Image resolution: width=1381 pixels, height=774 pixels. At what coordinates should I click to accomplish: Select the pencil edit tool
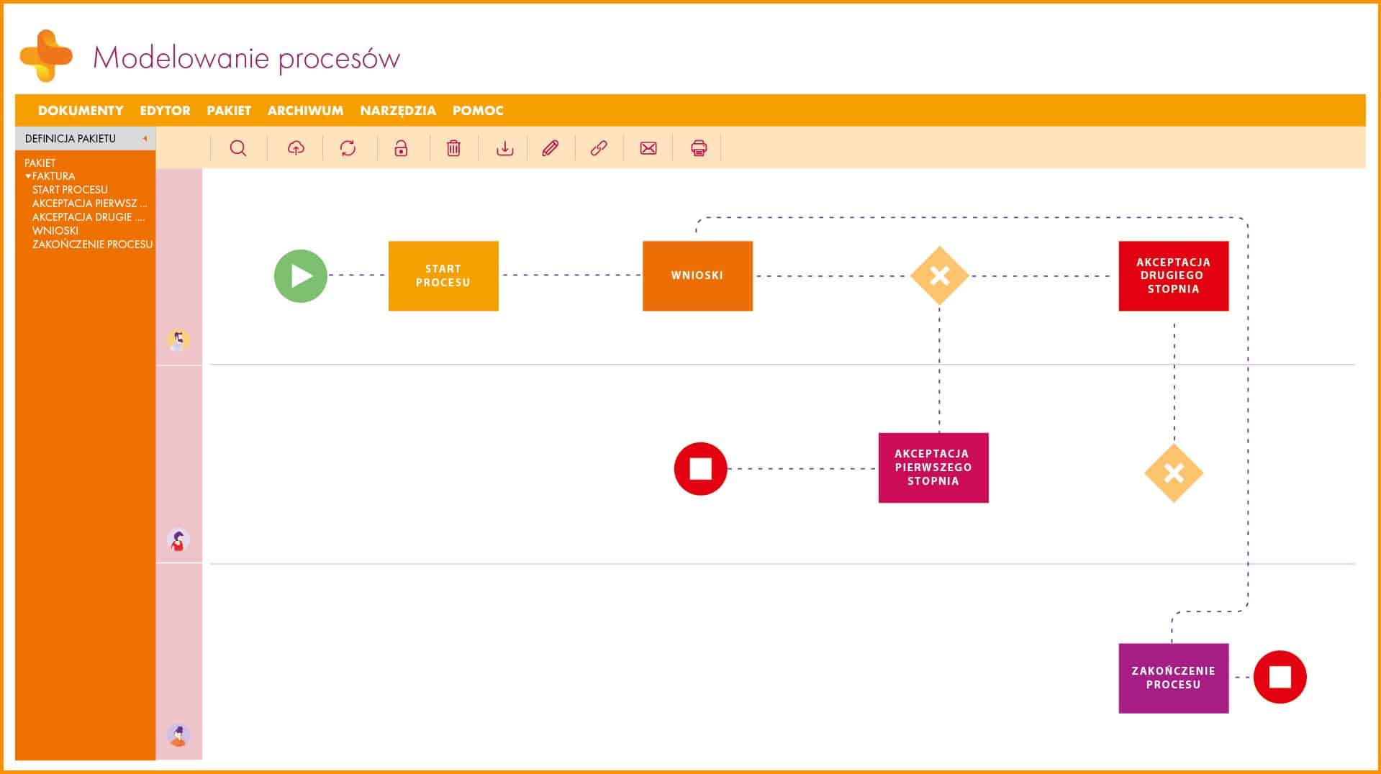tap(549, 147)
